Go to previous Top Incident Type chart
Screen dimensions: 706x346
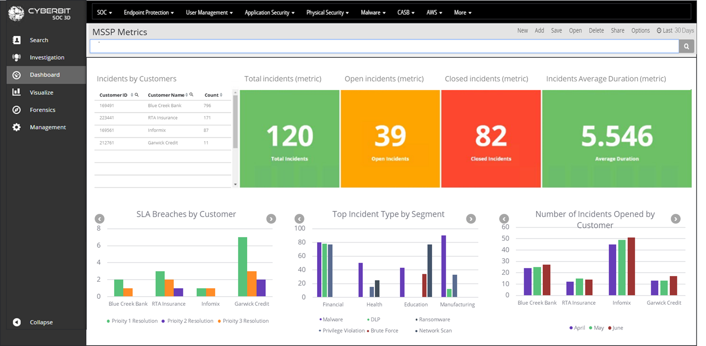coord(299,219)
